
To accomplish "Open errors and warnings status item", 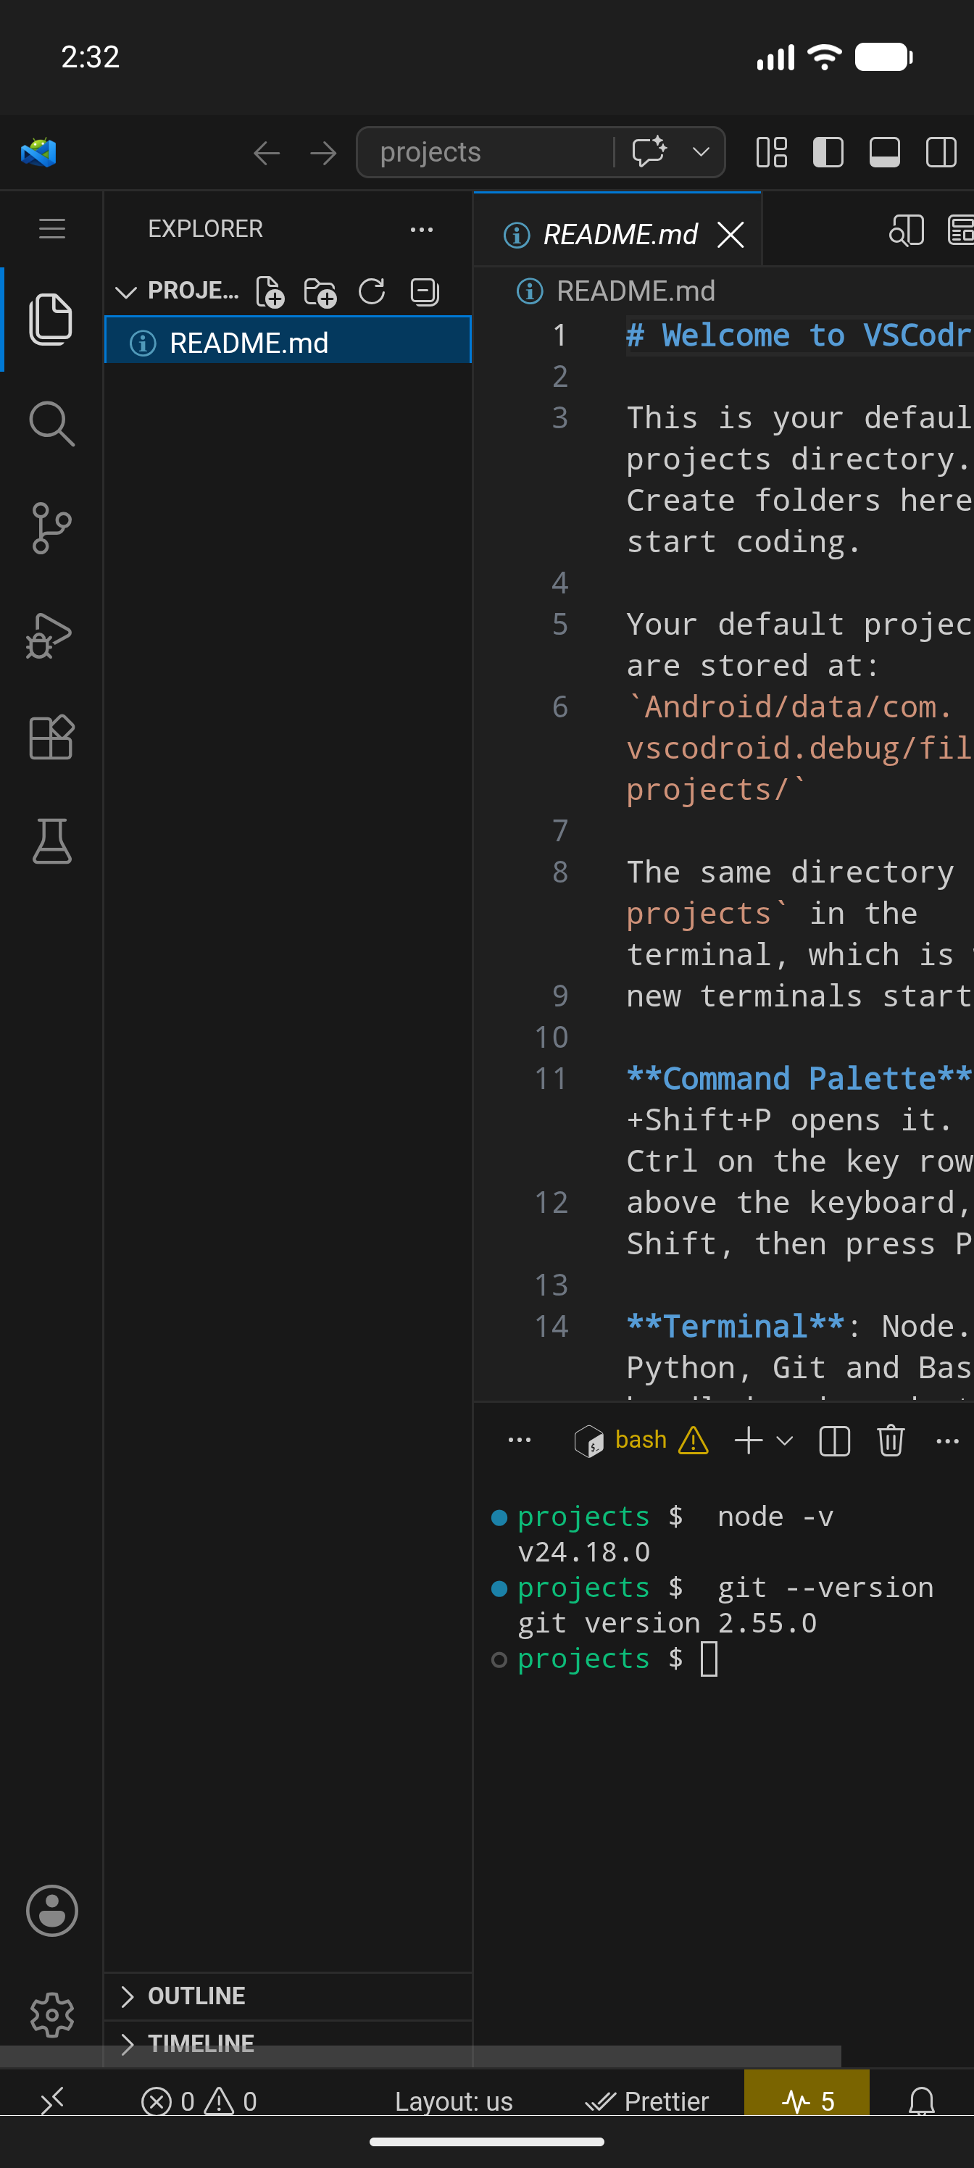I will [x=199, y=2101].
